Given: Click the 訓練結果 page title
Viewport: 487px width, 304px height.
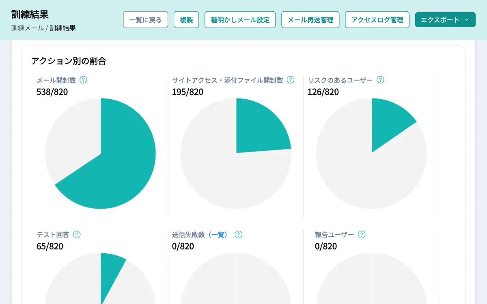Looking at the screenshot, I should click(30, 14).
